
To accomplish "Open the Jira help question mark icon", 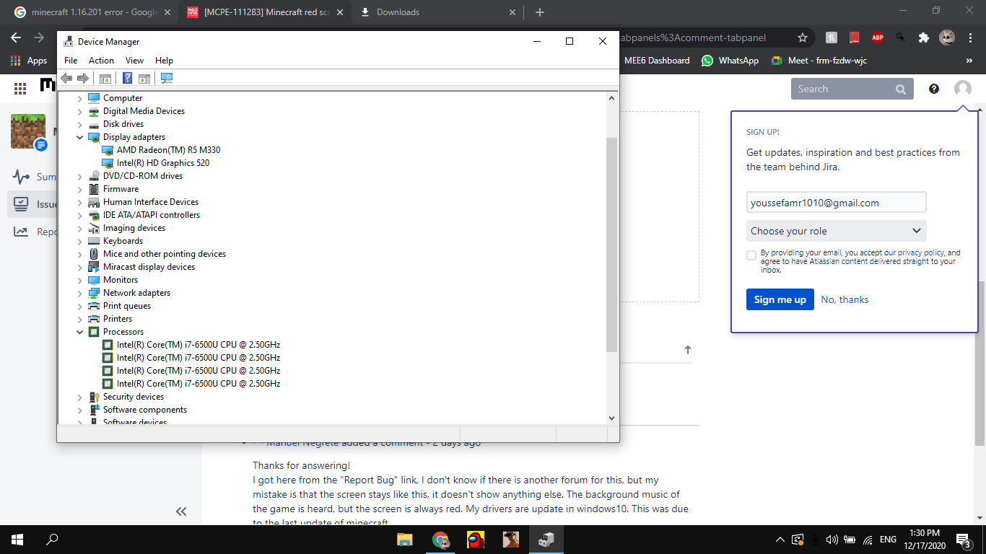I will [x=934, y=89].
